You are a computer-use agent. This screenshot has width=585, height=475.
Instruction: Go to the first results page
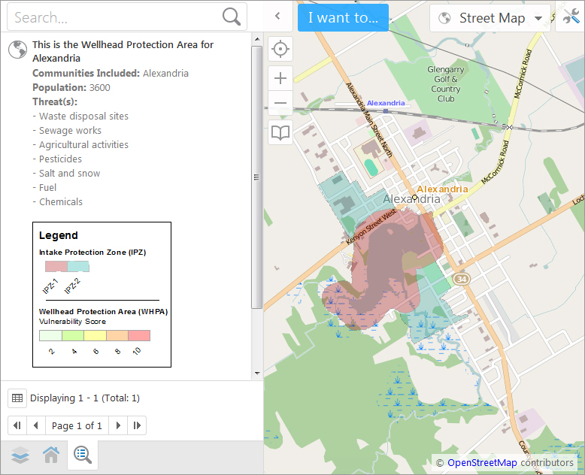pyautogui.click(x=17, y=425)
